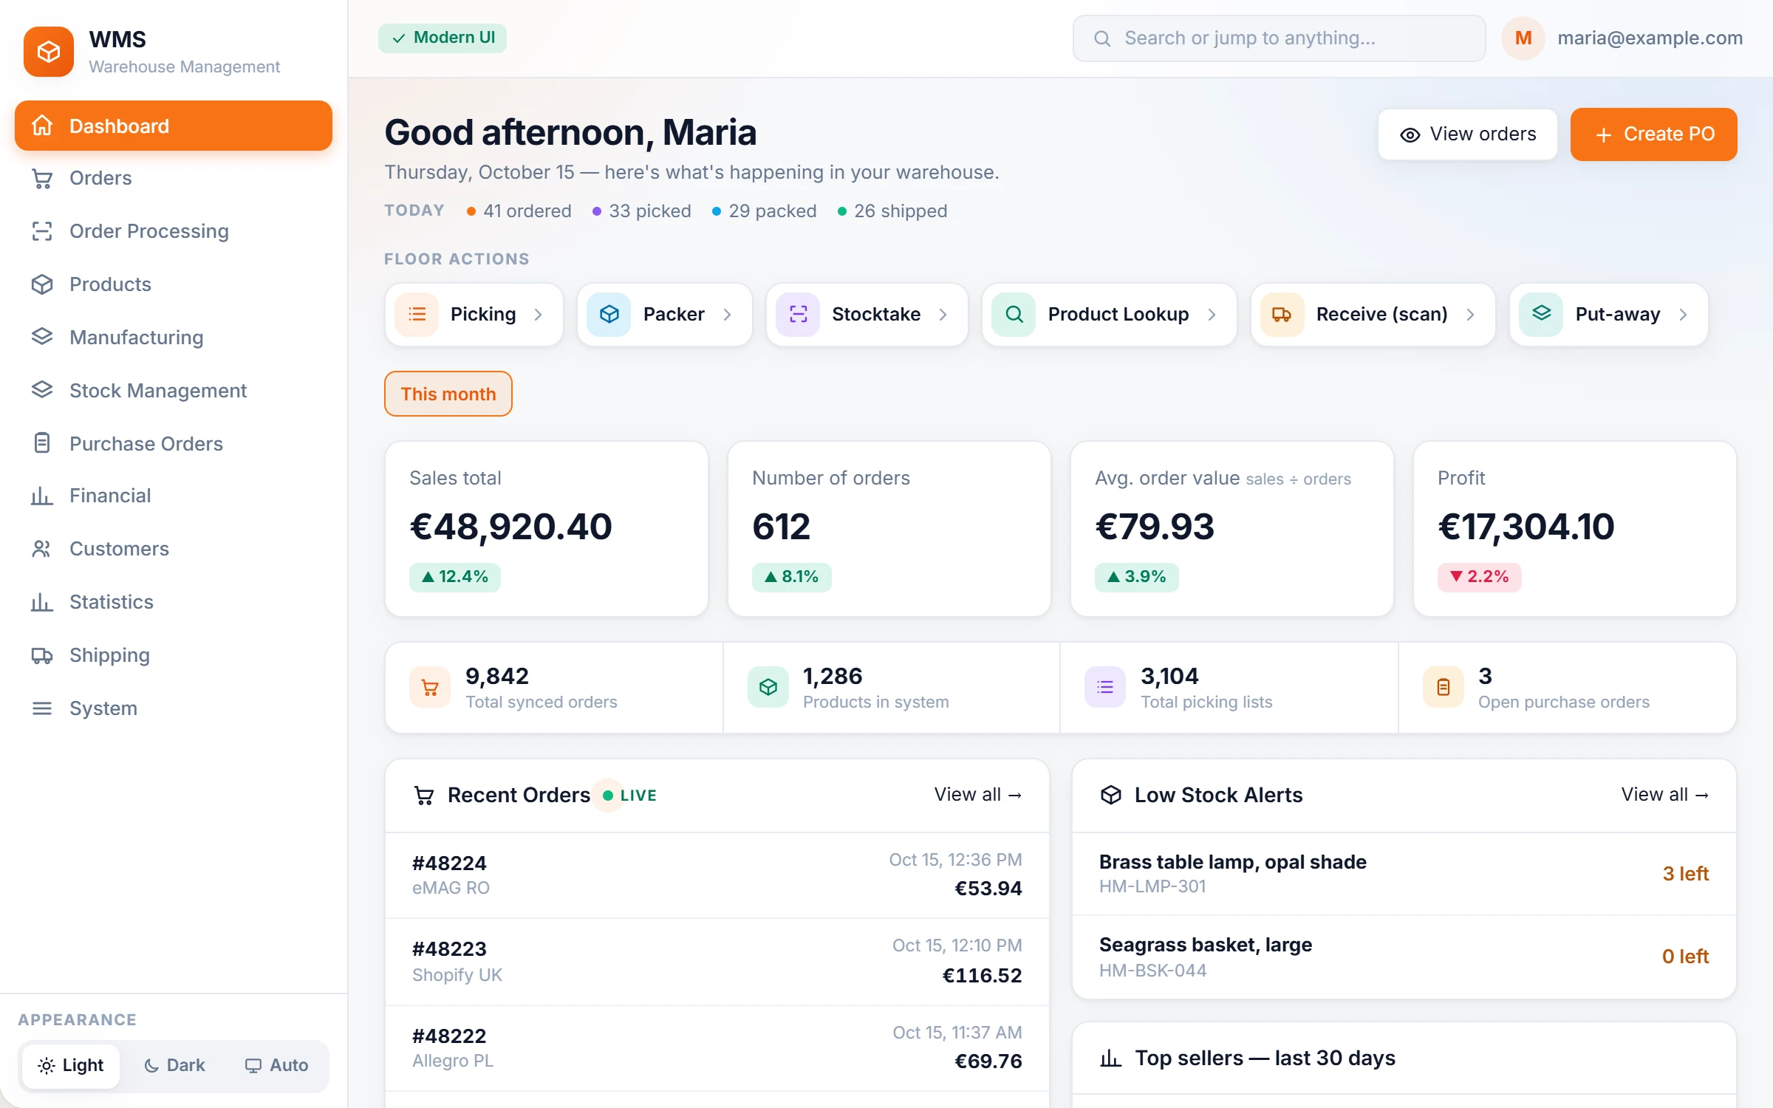Click the Order Processing scan icon
This screenshot has width=1773, height=1108.
[42, 231]
